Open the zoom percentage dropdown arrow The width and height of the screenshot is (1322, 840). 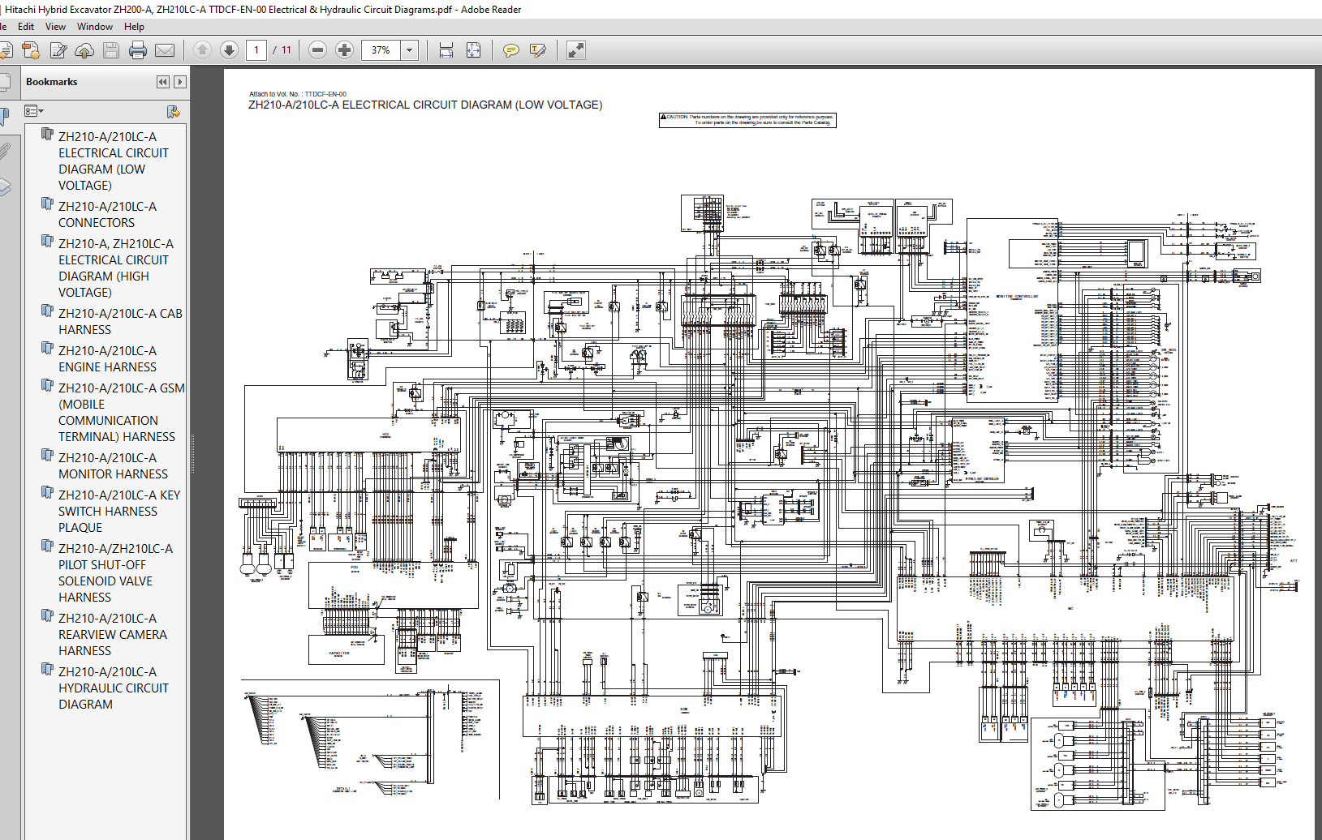[410, 50]
